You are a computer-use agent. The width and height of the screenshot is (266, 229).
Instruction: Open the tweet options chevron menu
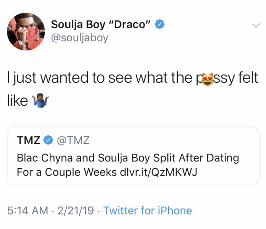pos(255,25)
